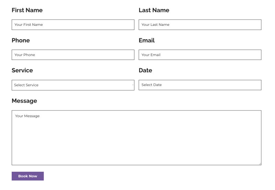Click the Last Name heading label

coord(154,10)
